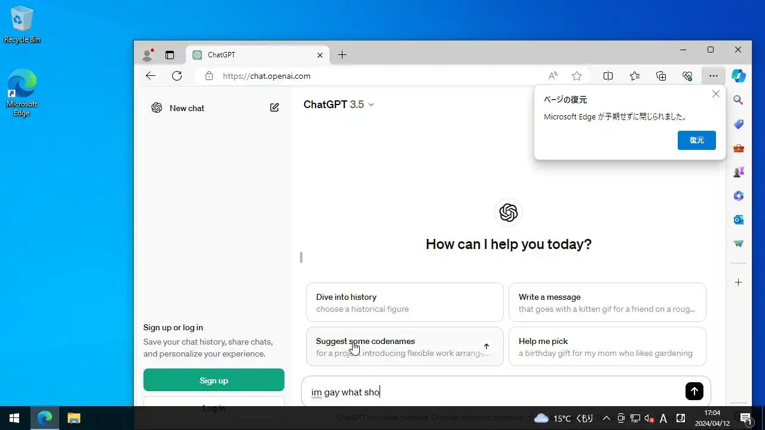Open Edge Settings and more menu
The width and height of the screenshot is (765, 430).
[x=714, y=76]
